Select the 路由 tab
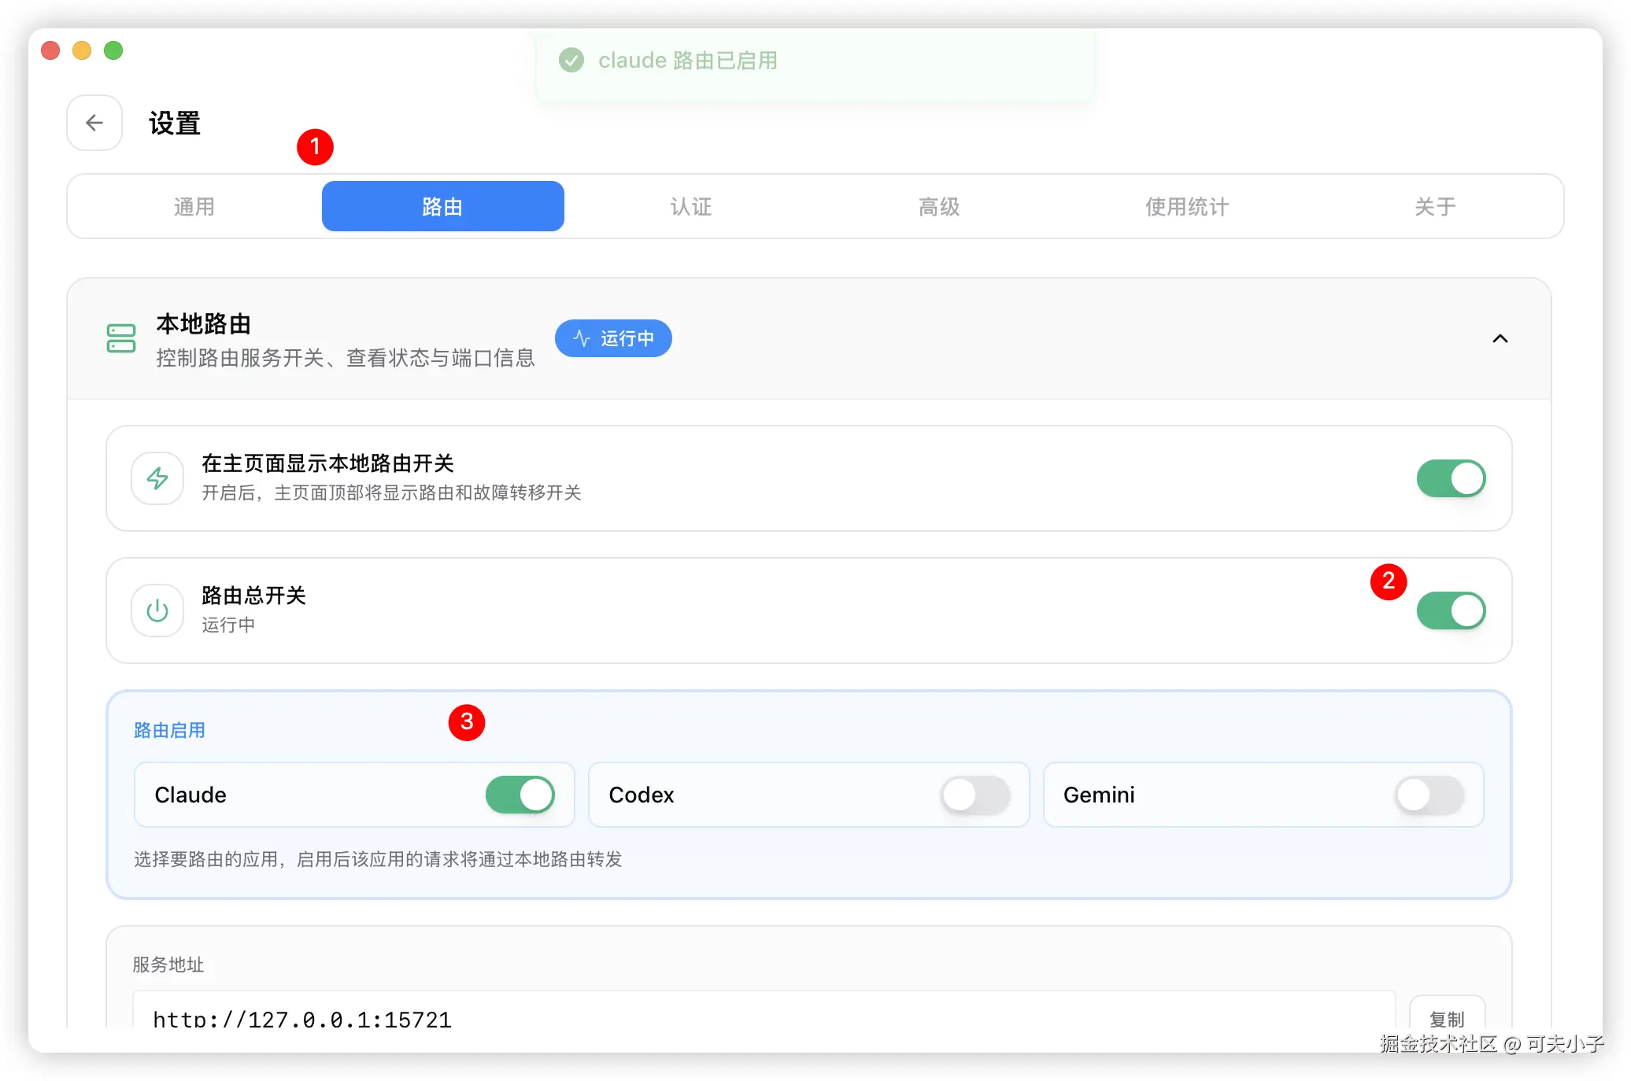Screen dimensions: 1631x1081 click(x=442, y=206)
